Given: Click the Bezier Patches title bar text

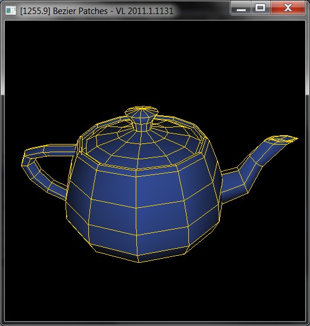Looking at the screenshot, I should [97, 11].
